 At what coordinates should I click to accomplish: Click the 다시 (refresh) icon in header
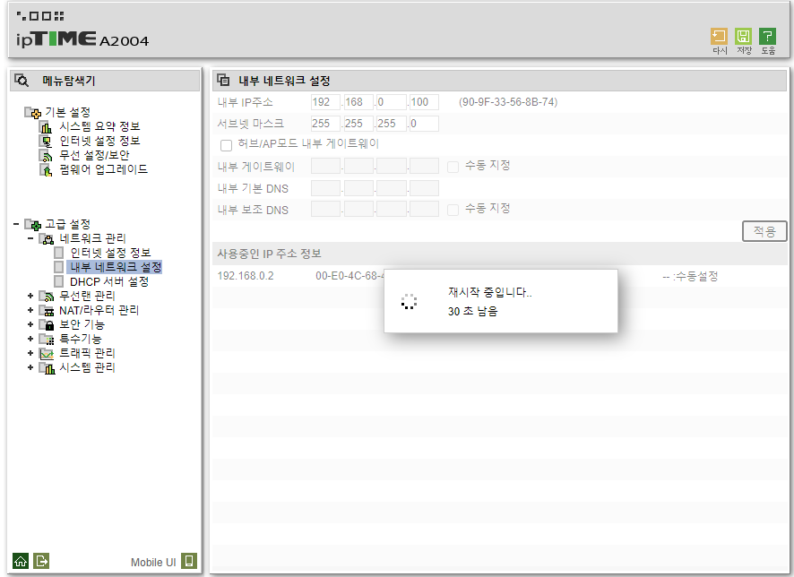coord(719,37)
